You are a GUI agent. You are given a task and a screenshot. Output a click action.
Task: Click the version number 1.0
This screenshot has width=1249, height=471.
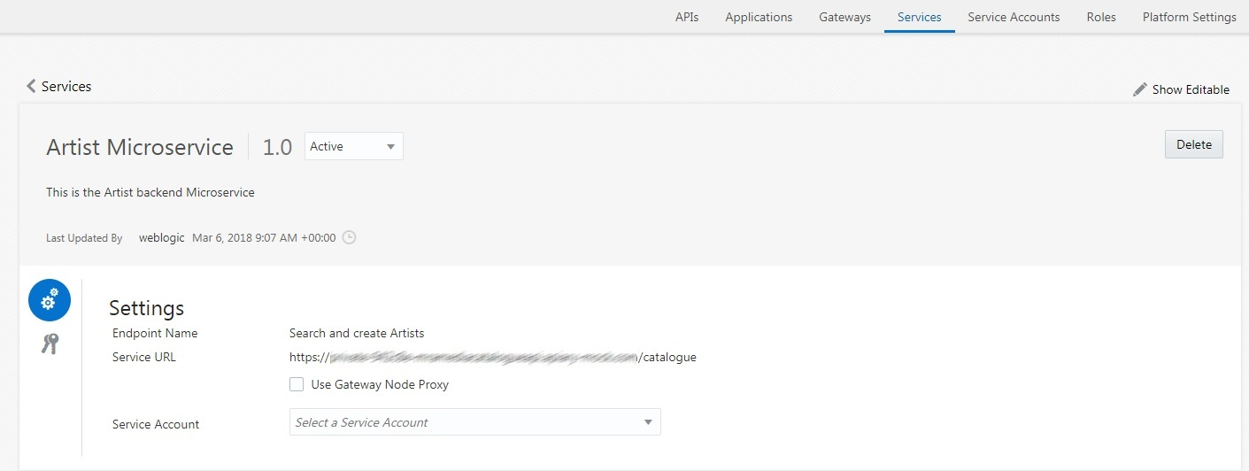click(x=277, y=147)
